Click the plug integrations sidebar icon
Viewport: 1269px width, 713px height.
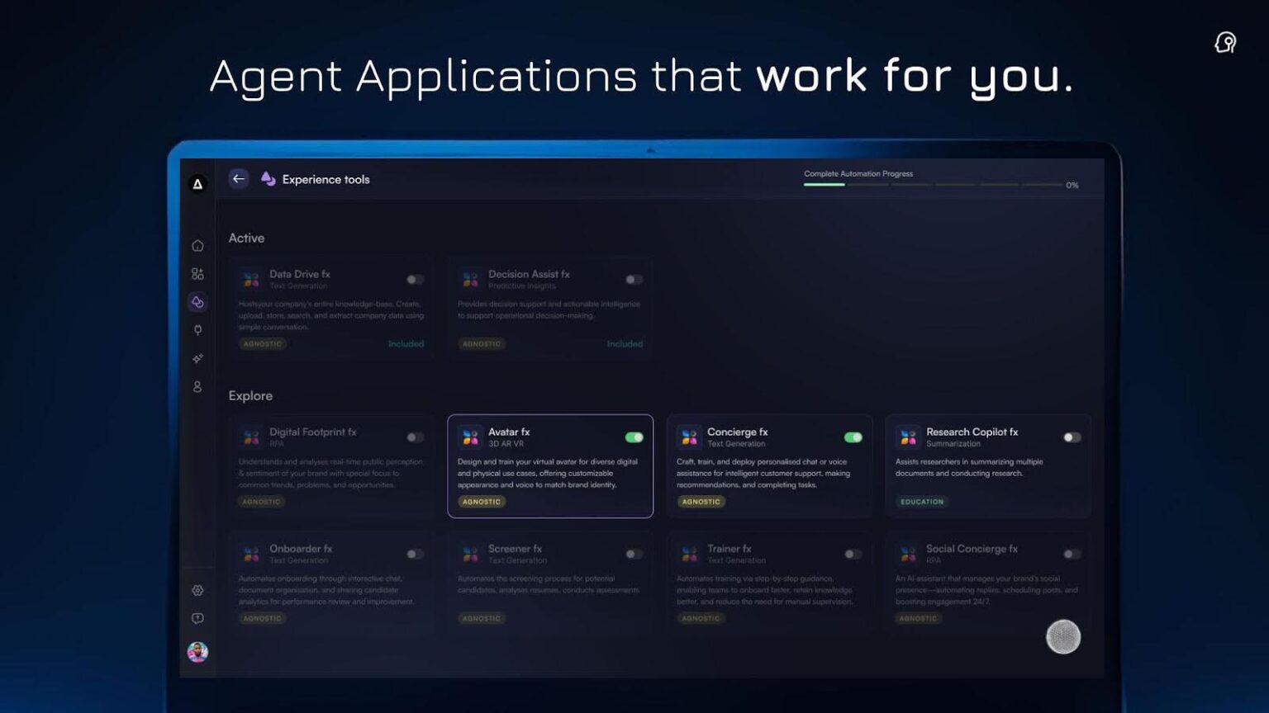pos(197,330)
